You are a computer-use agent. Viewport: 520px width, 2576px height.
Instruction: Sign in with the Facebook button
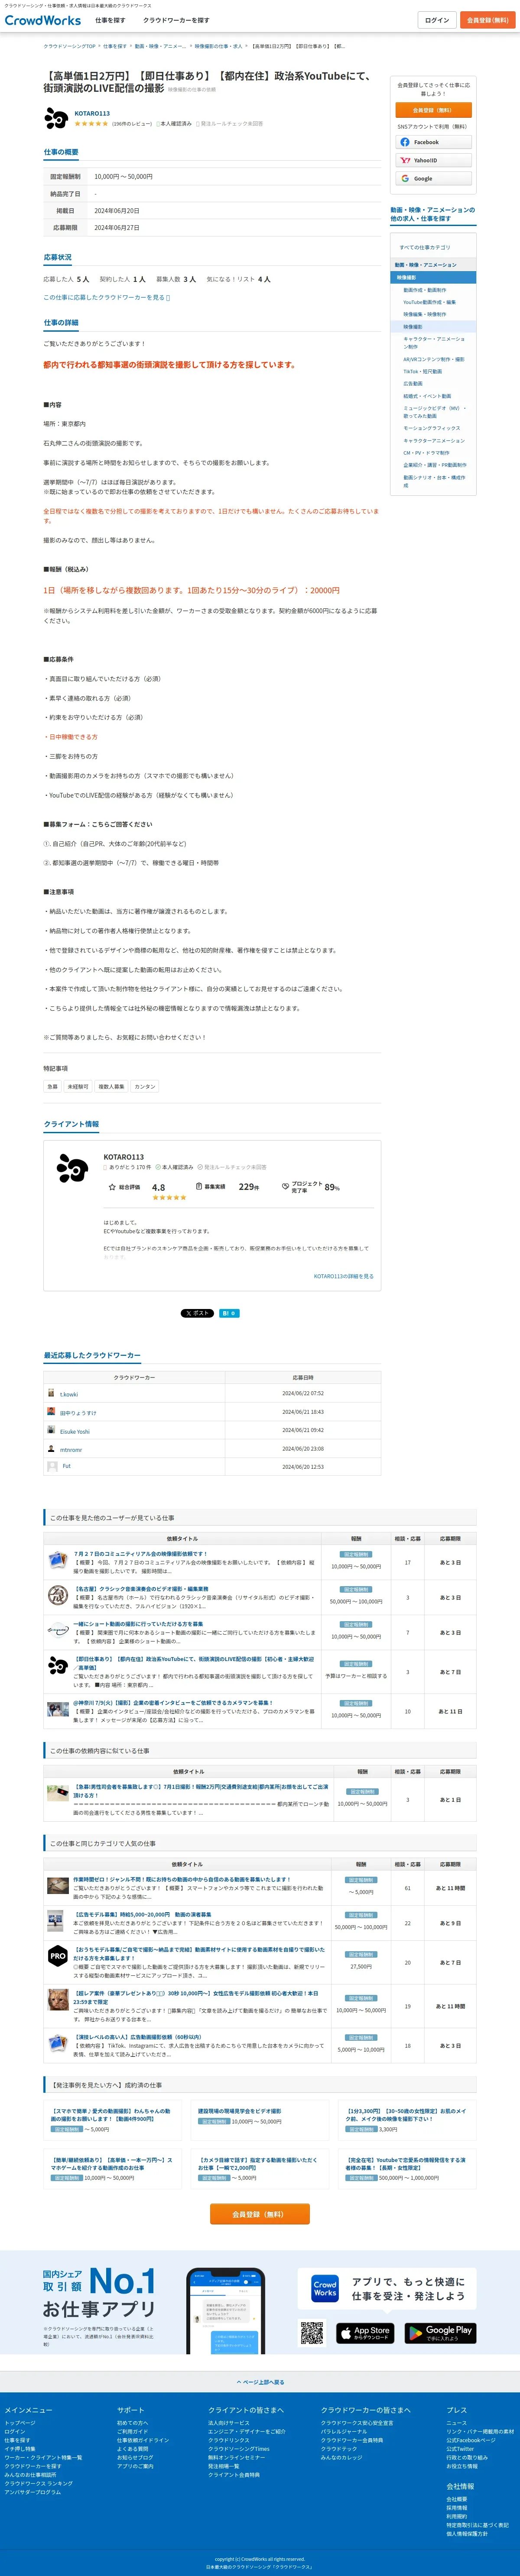(x=433, y=142)
